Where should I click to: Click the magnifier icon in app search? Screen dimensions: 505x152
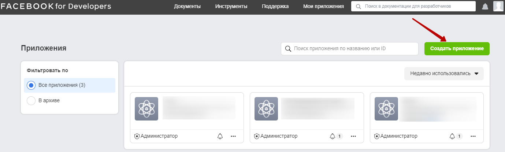coord(288,49)
